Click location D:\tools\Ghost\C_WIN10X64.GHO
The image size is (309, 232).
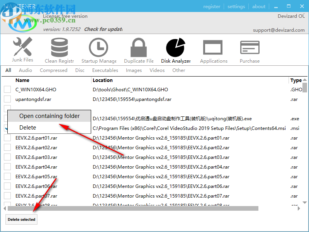(x=130, y=90)
